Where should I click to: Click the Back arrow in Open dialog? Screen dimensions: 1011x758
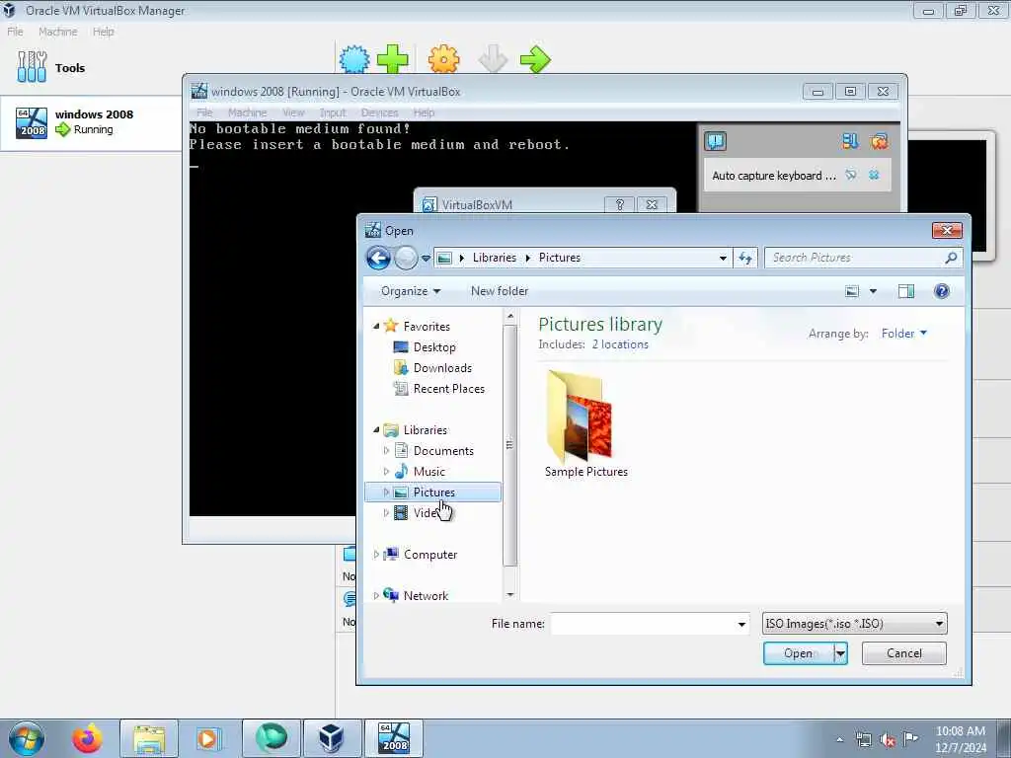point(378,258)
